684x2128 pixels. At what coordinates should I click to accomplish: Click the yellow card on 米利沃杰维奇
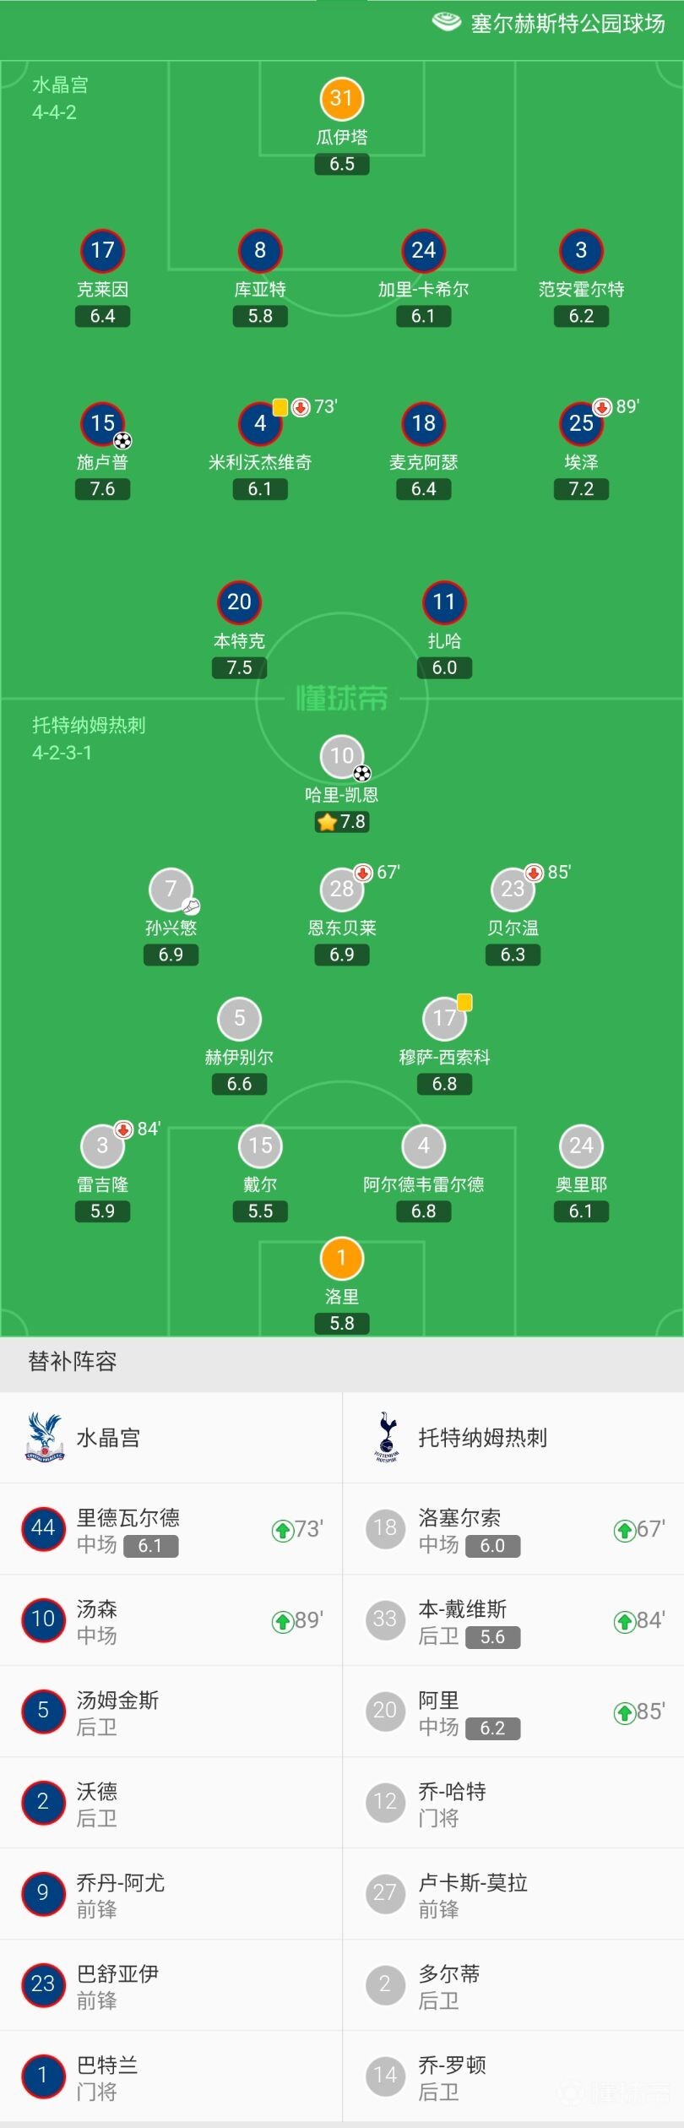pos(280,407)
